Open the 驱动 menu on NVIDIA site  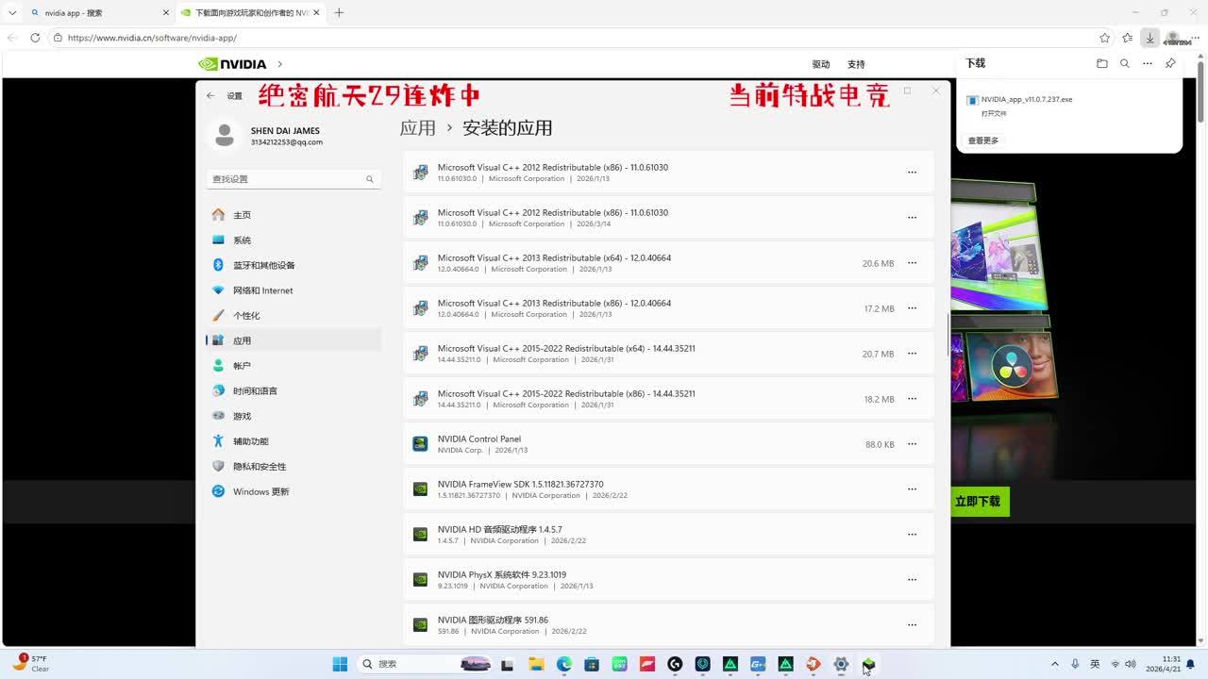click(x=821, y=64)
